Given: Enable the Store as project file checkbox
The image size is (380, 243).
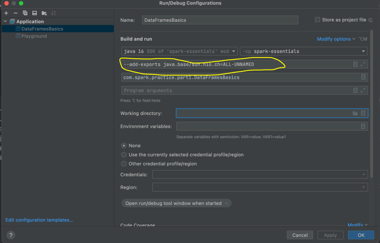Looking at the screenshot, I should [x=317, y=20].
